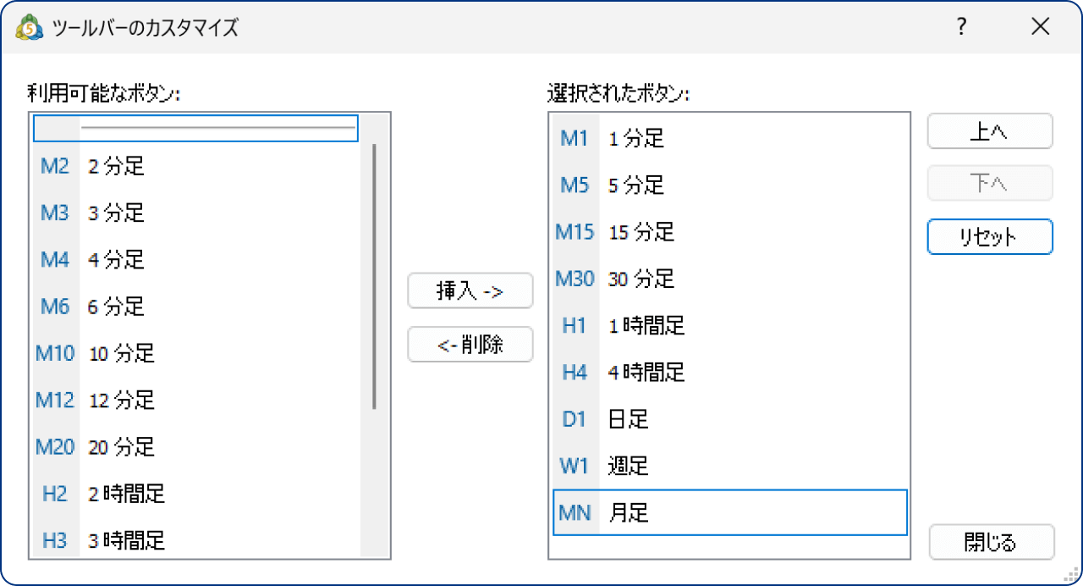
Task: Click the <- 削除 remove button
Action: 470,344
